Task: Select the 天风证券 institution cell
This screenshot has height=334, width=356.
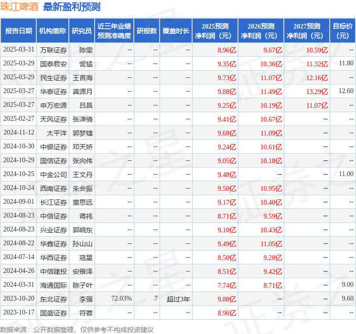Action: 54,119
